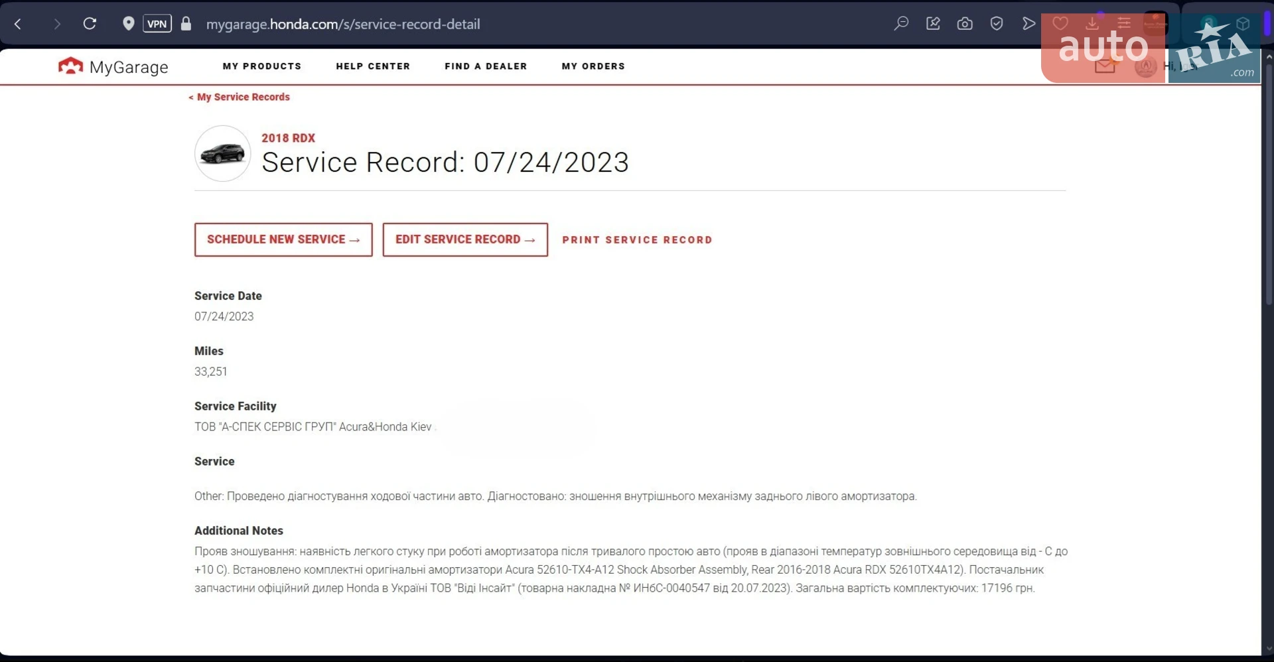Viewport: 1274px width, 662px height.
Task: Open the send arrow icon in the toolbar
Action: (x=1028, y=24)
